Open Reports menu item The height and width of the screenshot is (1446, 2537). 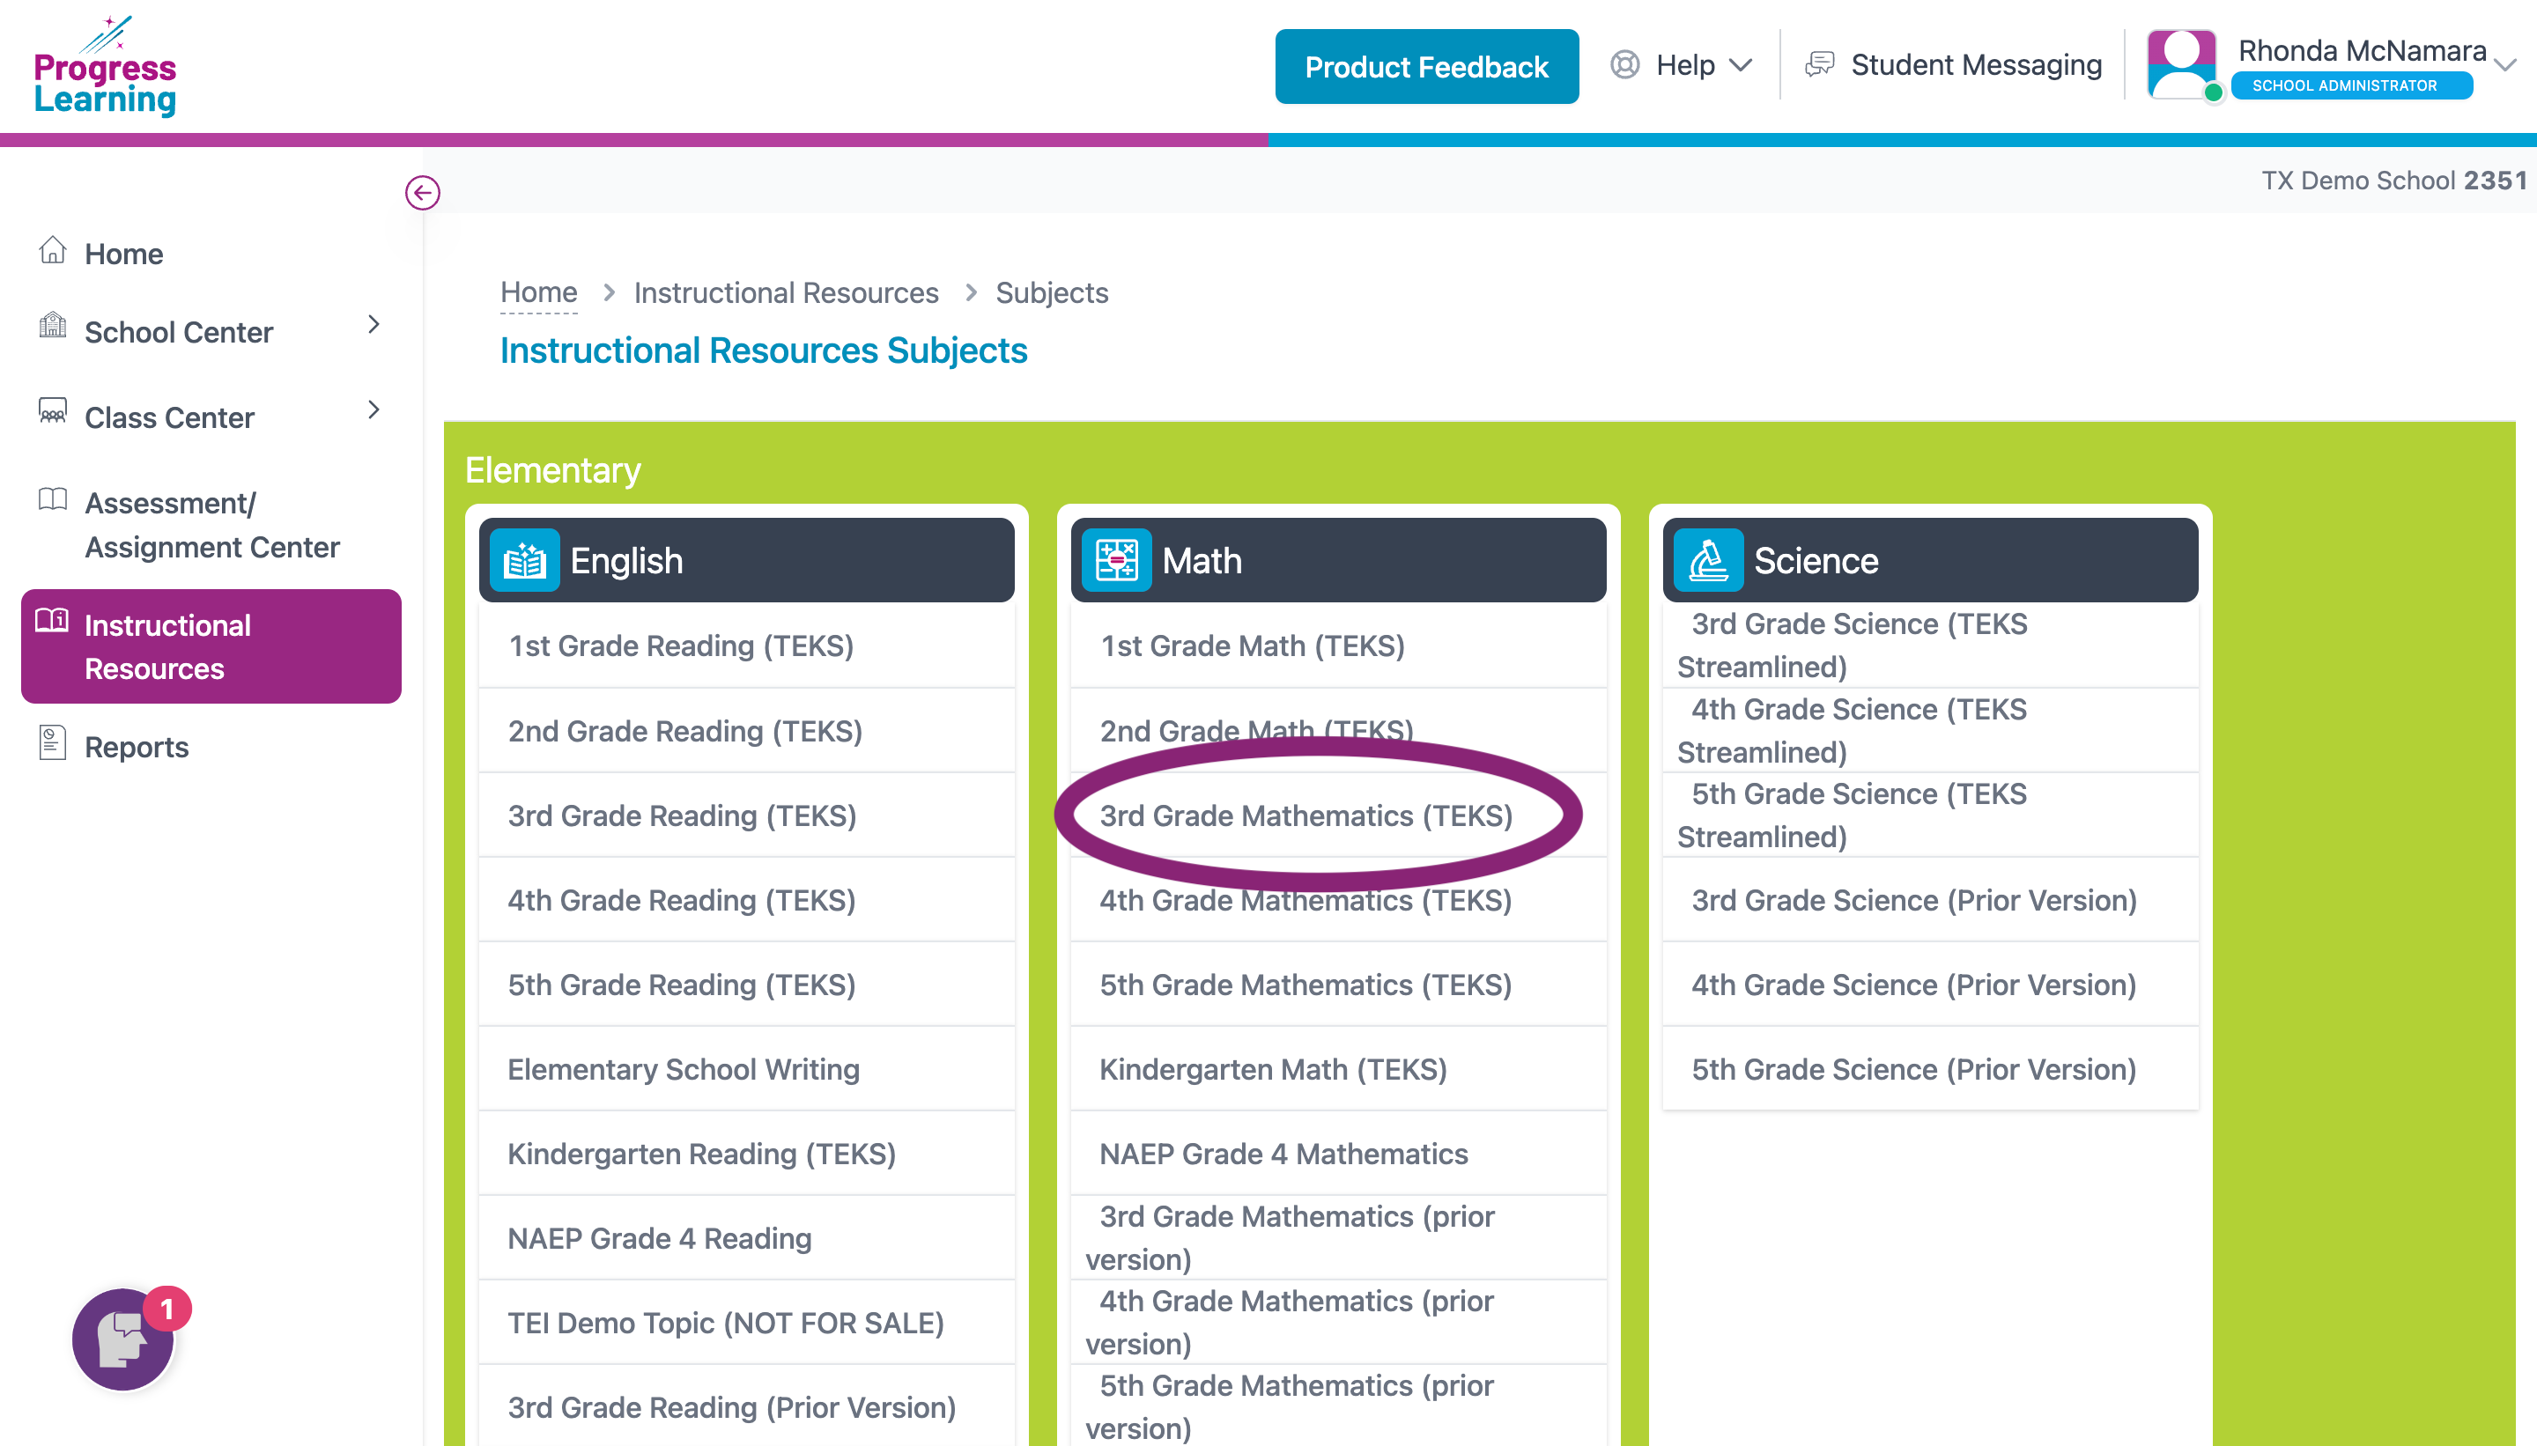click(136, 747)
